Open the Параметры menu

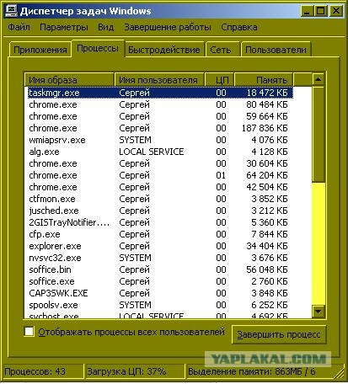coord(64,27)
